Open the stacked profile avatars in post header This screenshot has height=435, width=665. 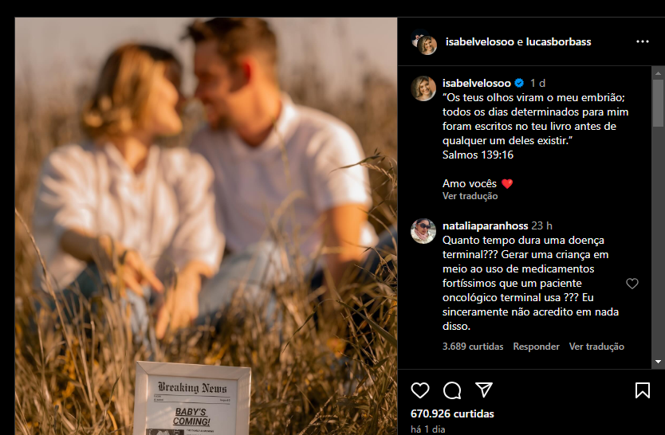click(x=424, y=42)
